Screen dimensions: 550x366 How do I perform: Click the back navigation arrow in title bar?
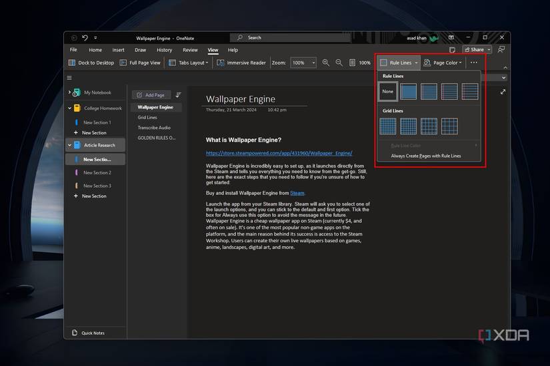coord(73,38)
